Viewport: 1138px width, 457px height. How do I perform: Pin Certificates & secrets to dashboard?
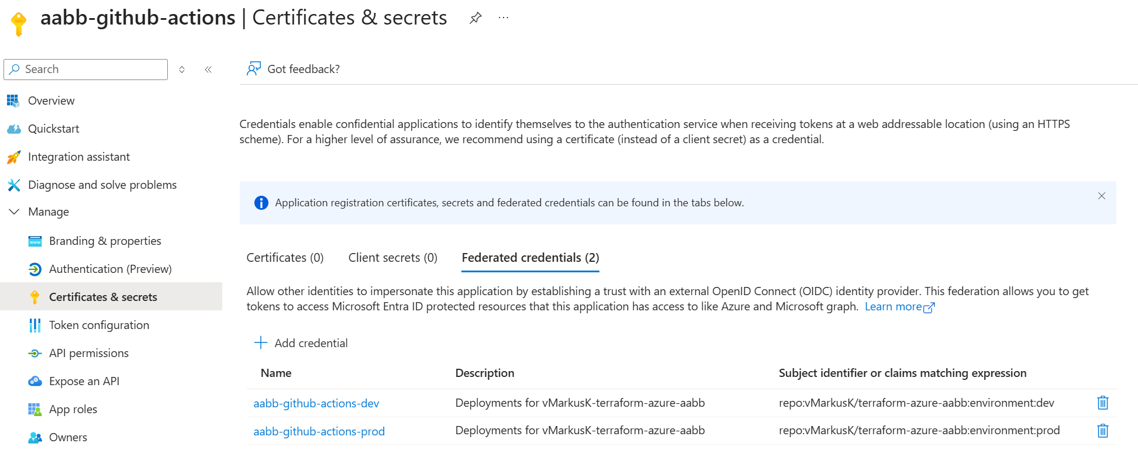[475, 18]
